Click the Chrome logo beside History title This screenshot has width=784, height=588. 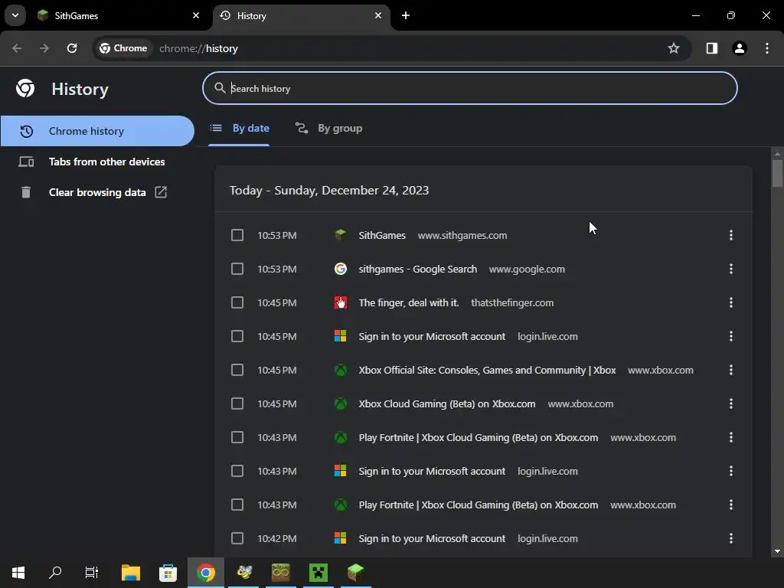pyautogui.click(x=25, y=89)
